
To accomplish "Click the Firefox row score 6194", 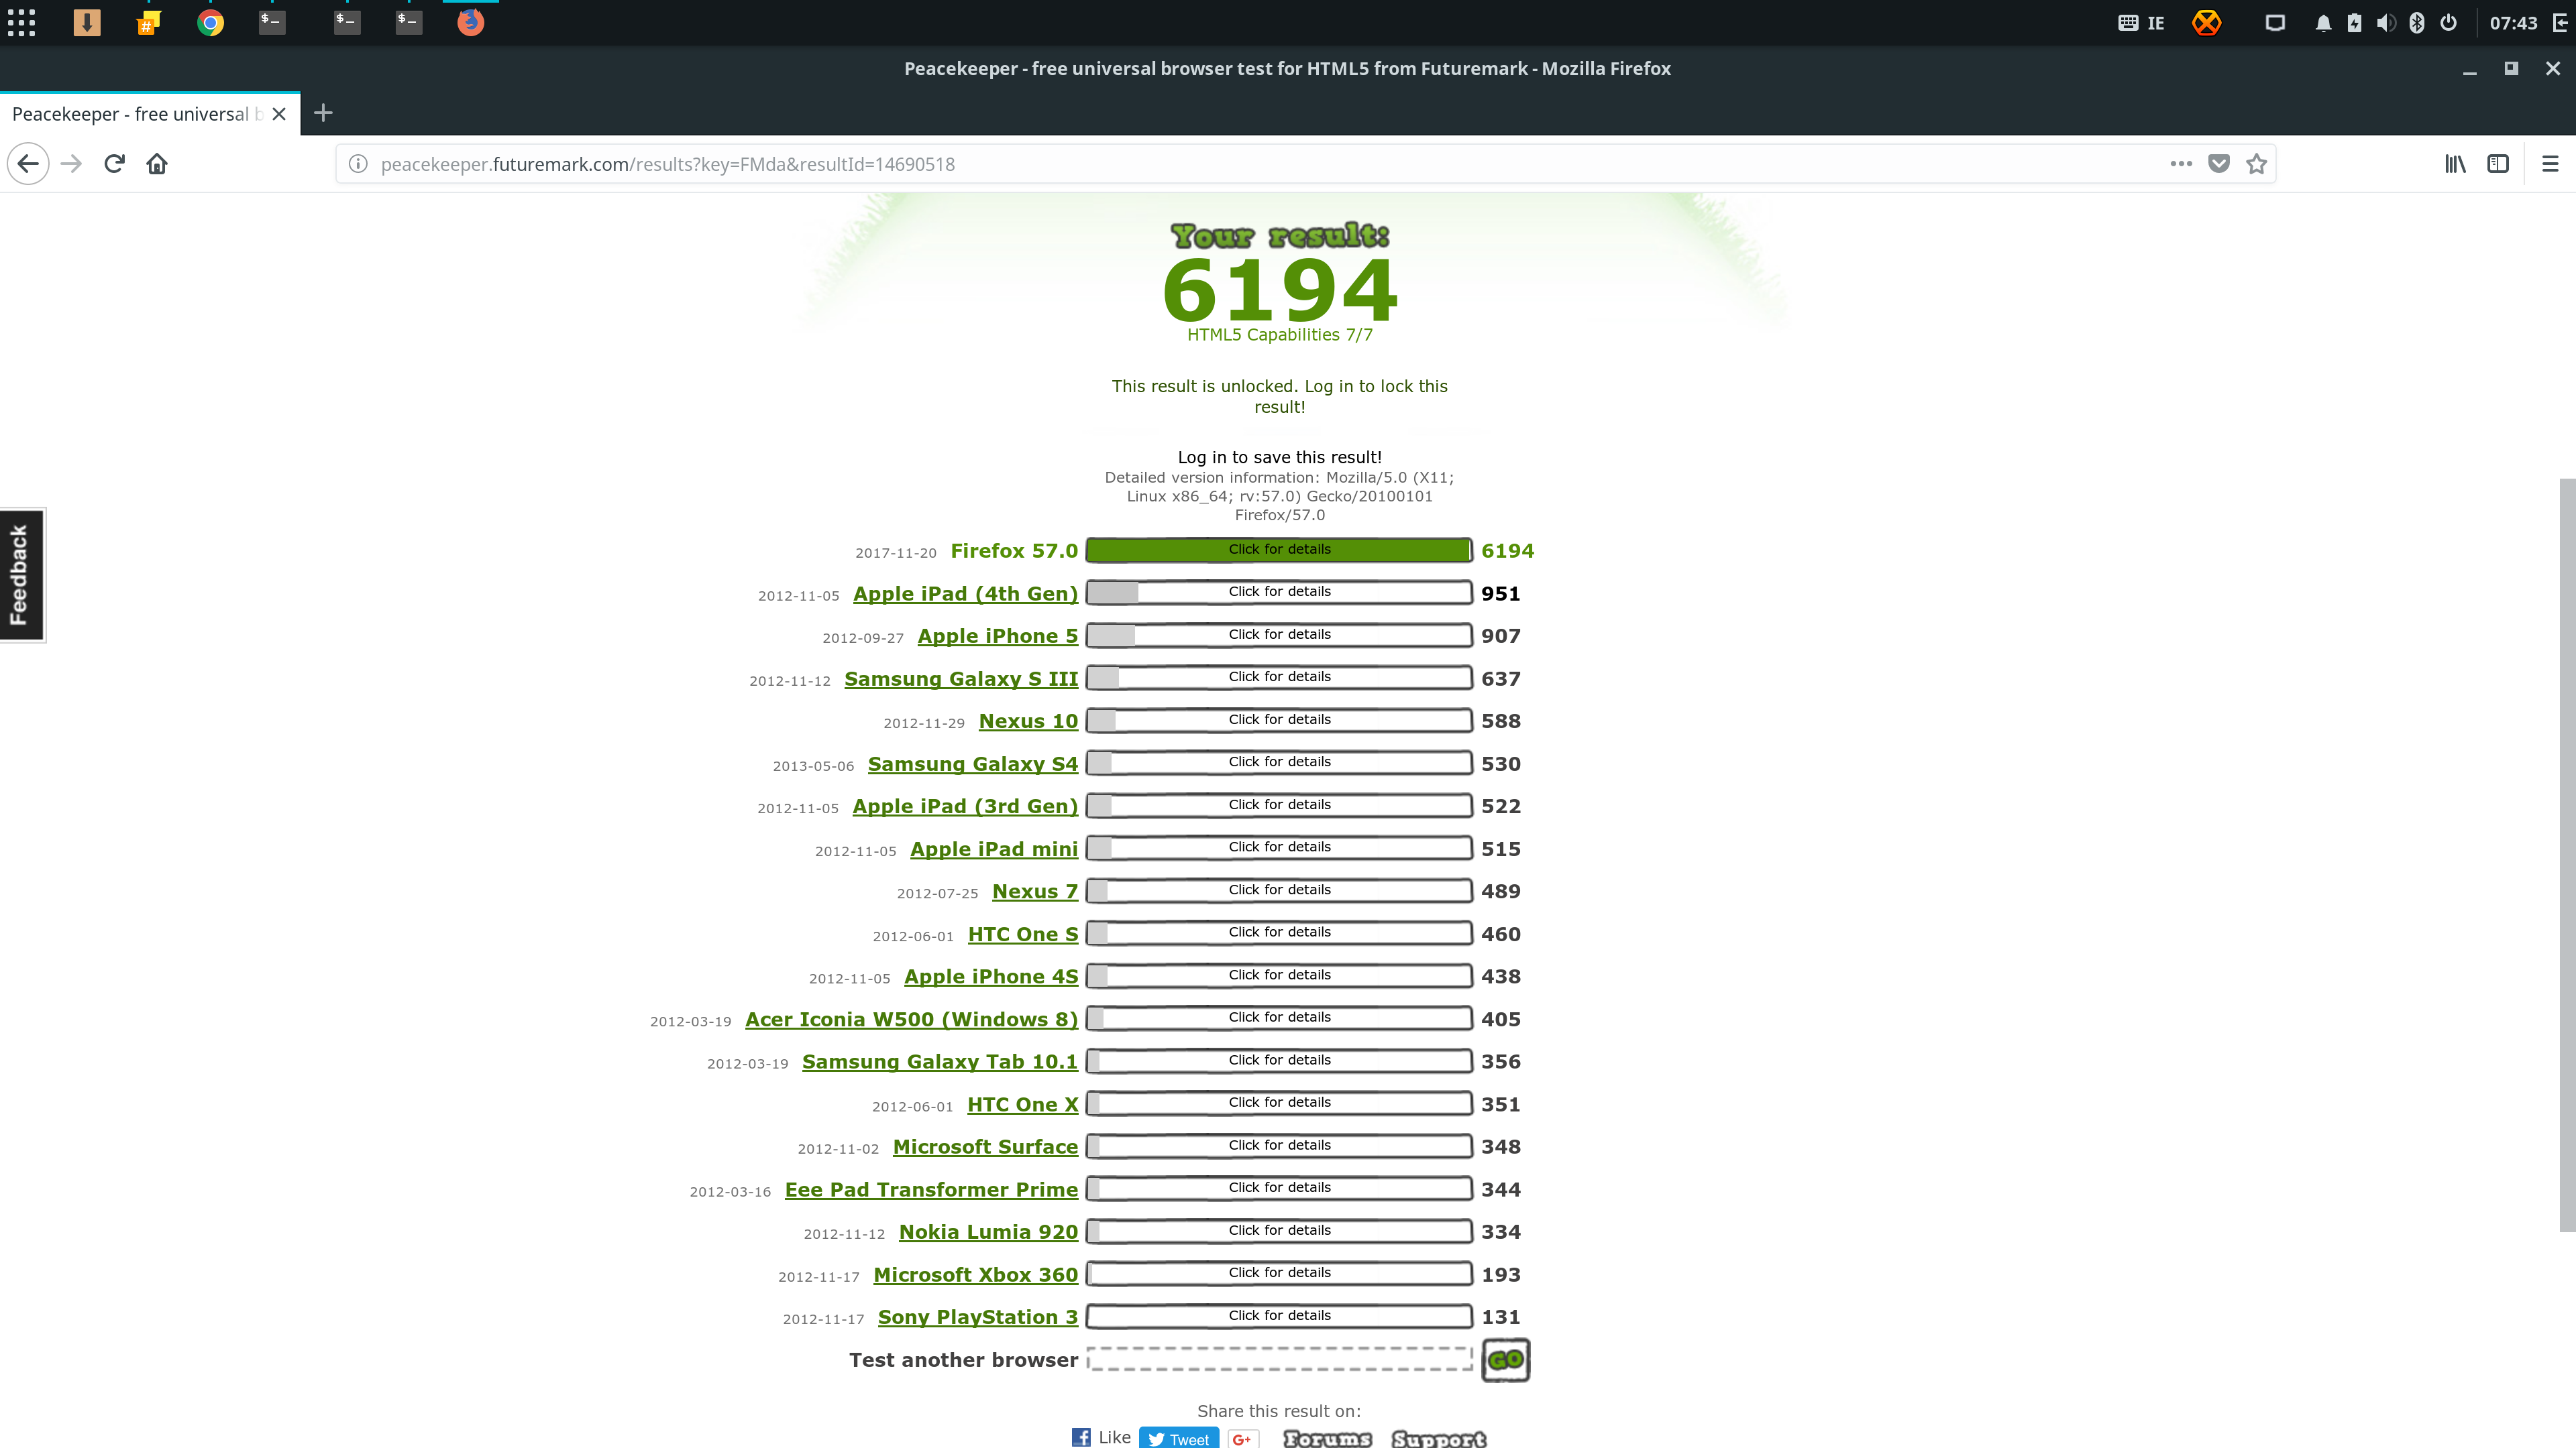I will 1507,550.
